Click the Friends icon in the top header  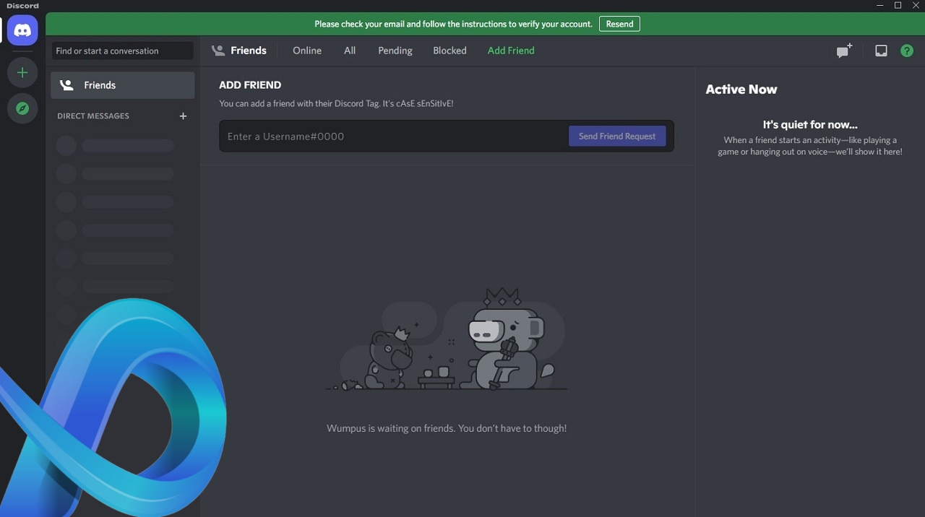click(218, 51)
